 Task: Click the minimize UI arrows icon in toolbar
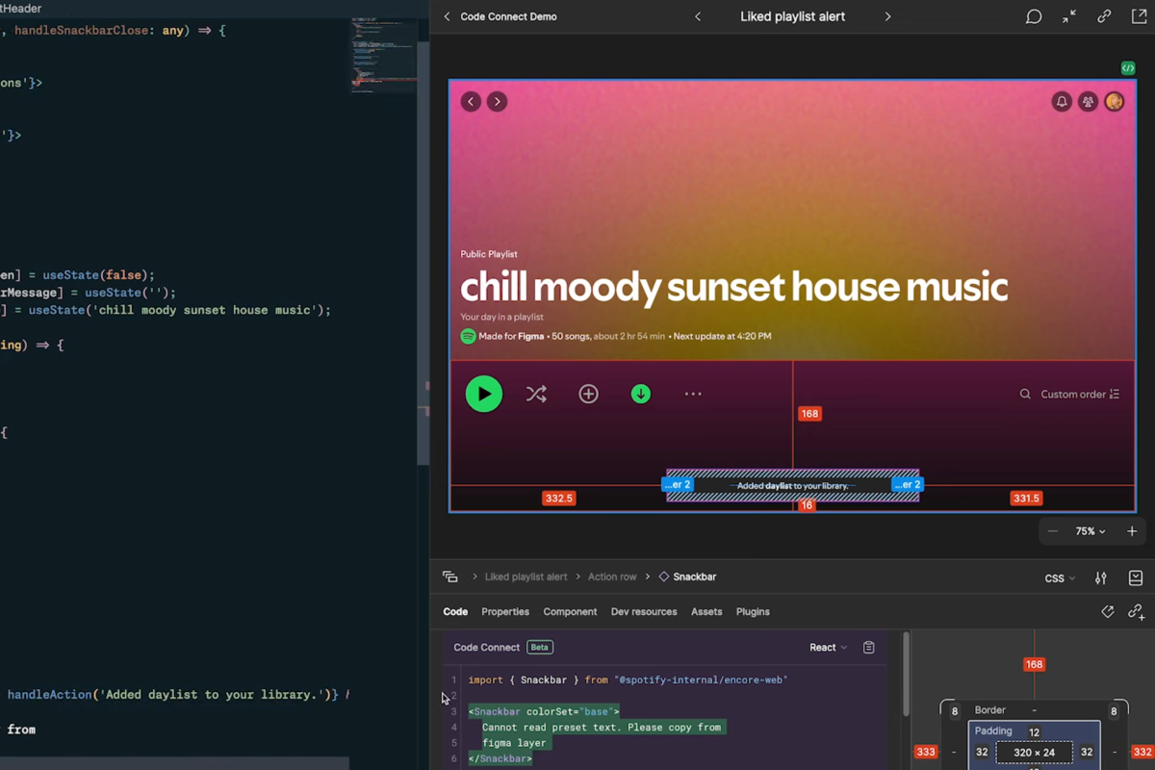point(1068,16)
